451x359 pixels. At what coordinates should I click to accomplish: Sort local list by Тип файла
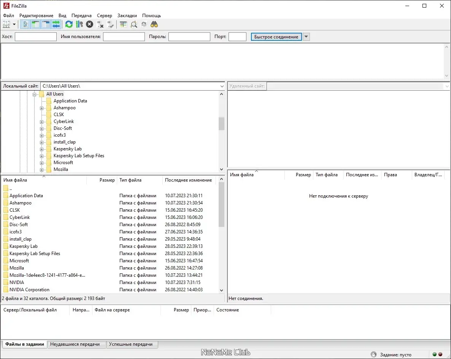(140, 180)
